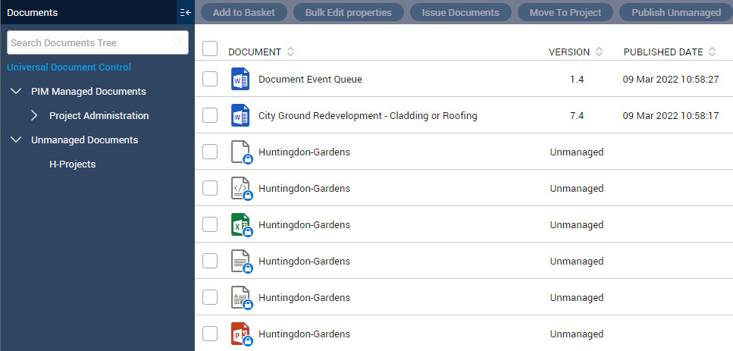Collapse the Unmanaged Documents node
The image size is (733, 351).
coord(16,139)
